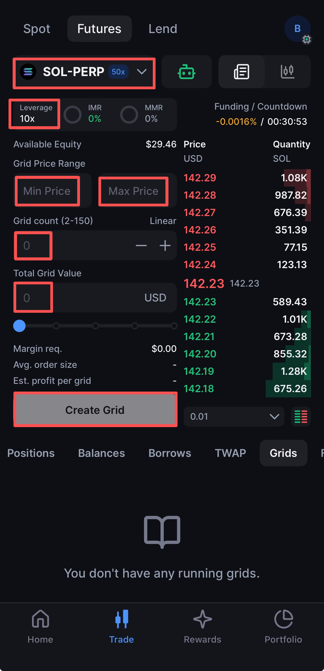The image size is (324, 671).
Task: Open the Leverage 10x selector
Action: [35, 114]
